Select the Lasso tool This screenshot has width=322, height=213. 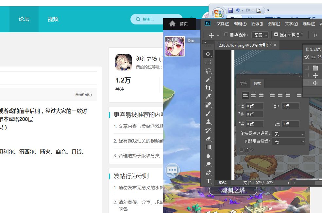click(208, 71)
